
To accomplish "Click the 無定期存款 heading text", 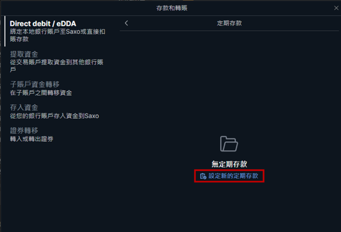I will [x=229, y=164].
